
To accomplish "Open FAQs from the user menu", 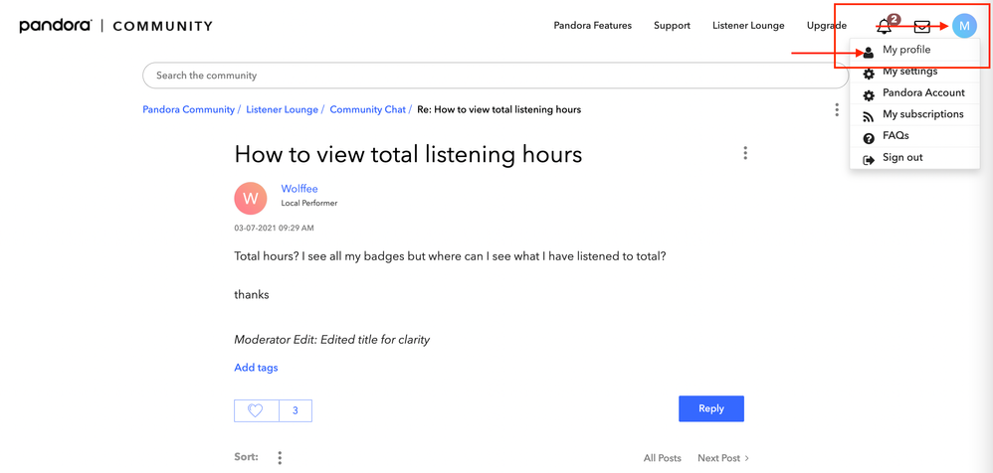I will (x=895, y=136).
